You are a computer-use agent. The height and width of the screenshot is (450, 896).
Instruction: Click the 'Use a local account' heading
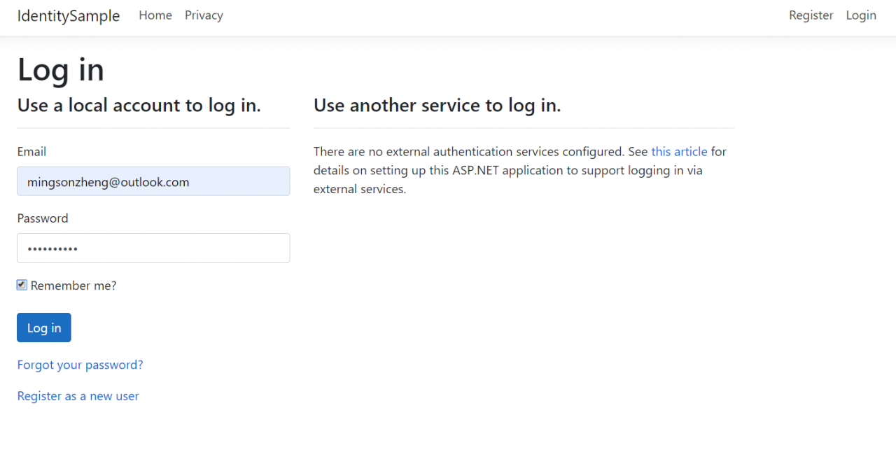coord(139,106)
